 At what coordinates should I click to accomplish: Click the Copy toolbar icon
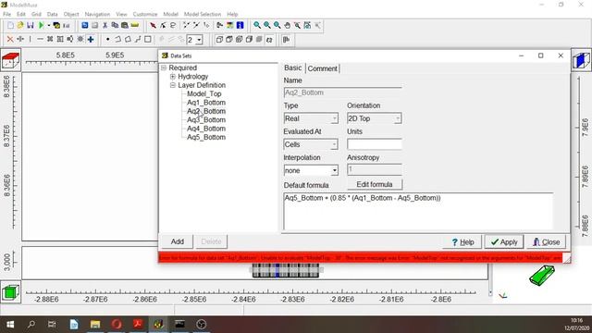[x=115, y=25]
